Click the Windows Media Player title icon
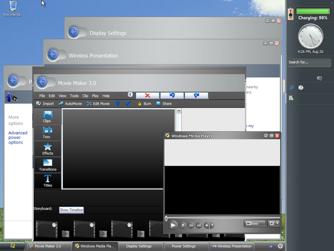Screen dimensions: 334x251 tap(167, 136)
